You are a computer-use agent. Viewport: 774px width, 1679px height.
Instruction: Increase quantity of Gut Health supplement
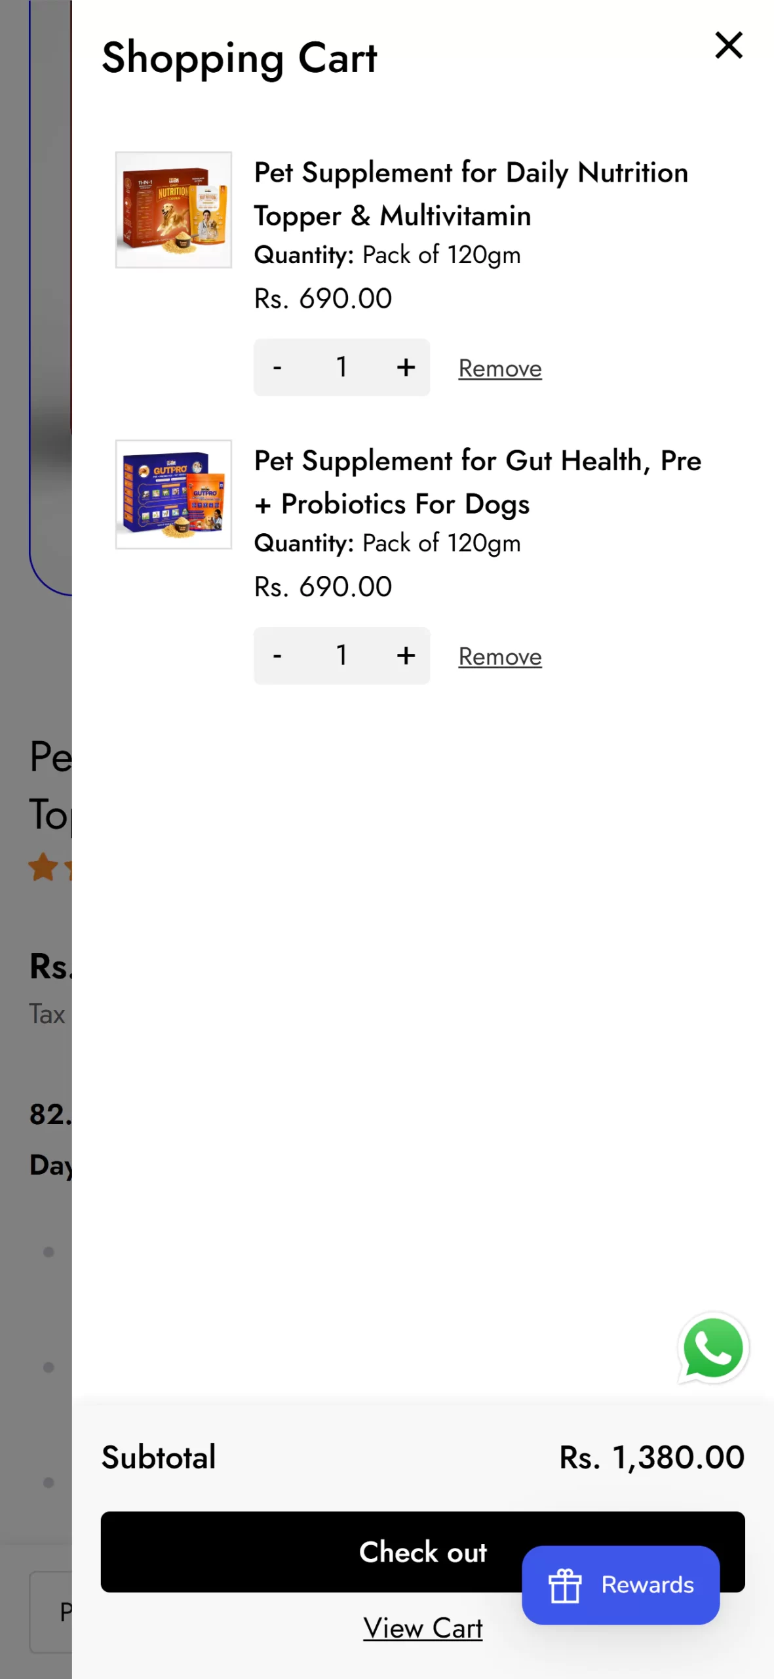(406, 655)
